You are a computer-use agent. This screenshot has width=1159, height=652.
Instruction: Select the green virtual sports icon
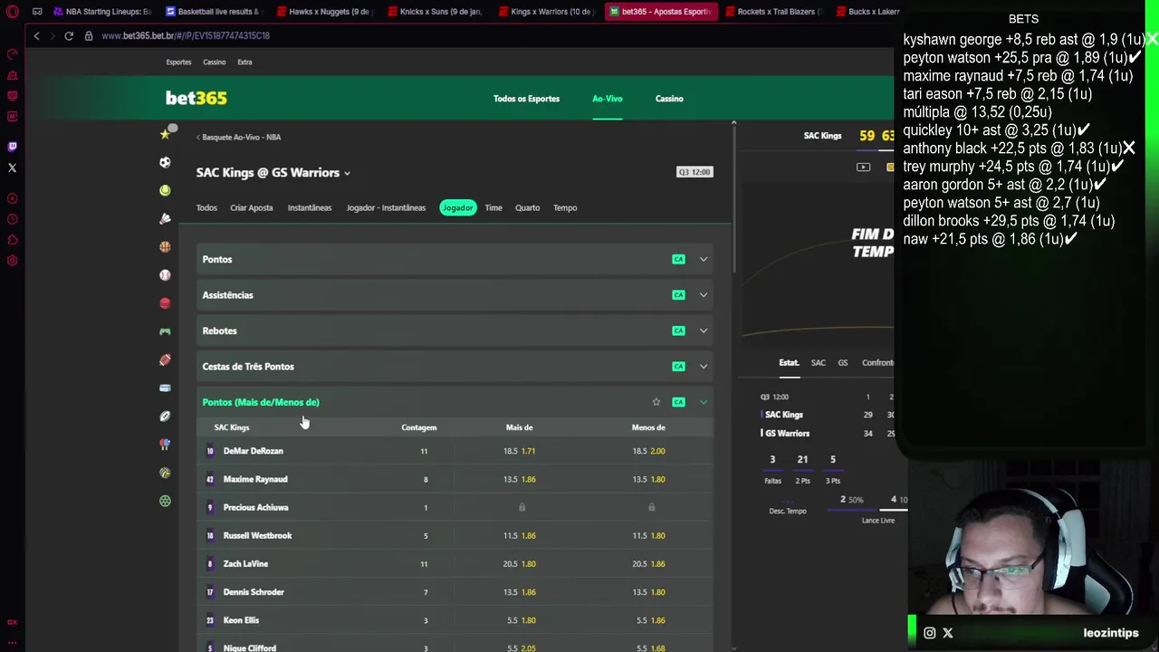165,501
